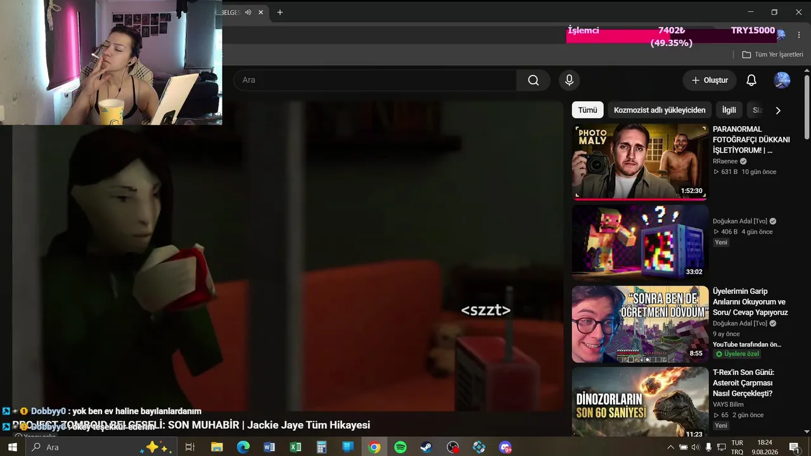811x456 pixels.
Task: Open the Windows notification center
Action: tap(794, 447)
